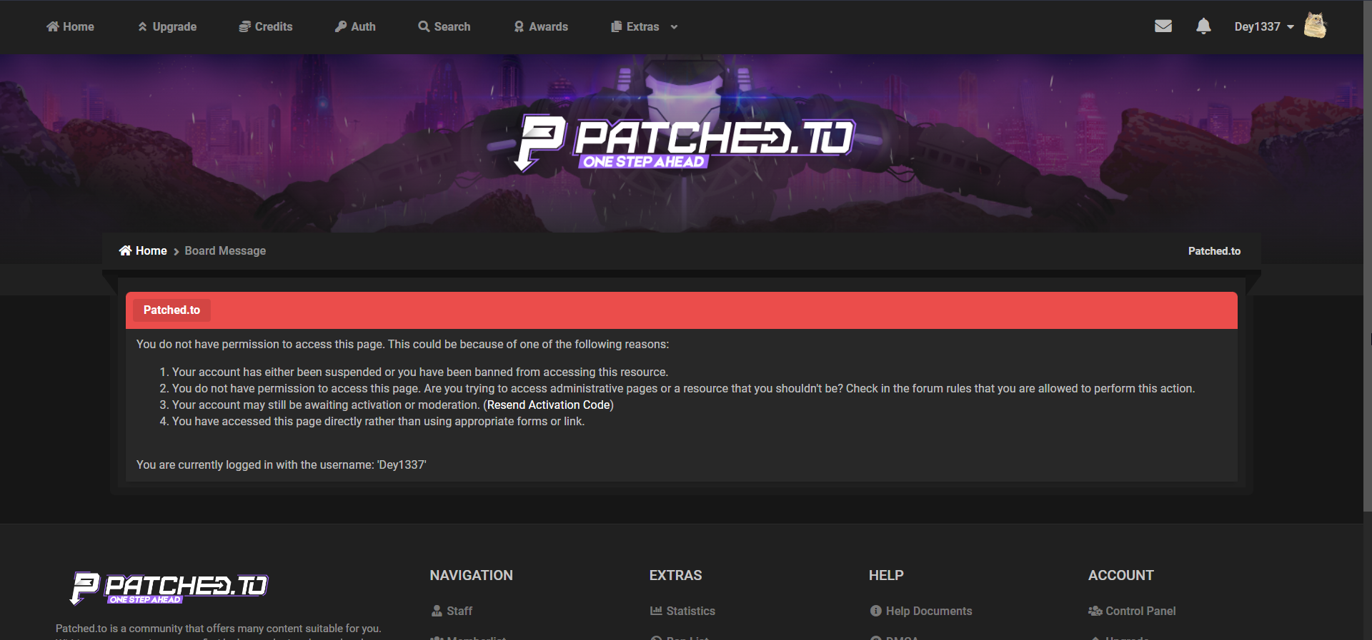
Task: Open the Search page
Action: [444, 26]
